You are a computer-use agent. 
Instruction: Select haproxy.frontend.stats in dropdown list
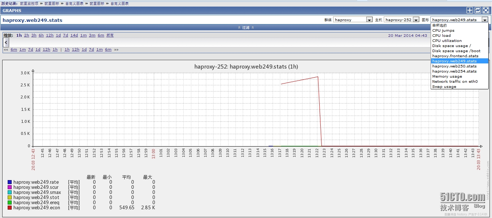(x=459, y=56)
